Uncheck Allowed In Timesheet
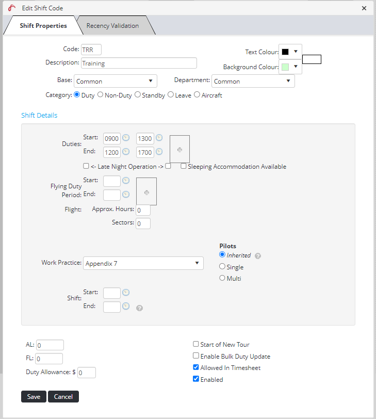Screen dimensions: 376x419 tap(196, 367)
